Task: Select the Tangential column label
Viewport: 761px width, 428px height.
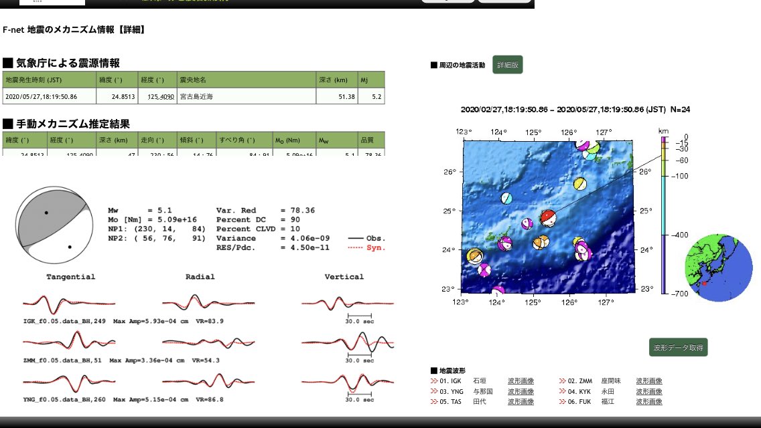Action: (x=71, y=277)
